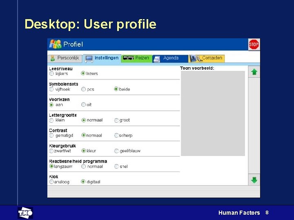
Task: Click the red STOP sign button
Action: tap(254, 44)
